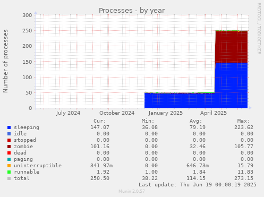Click sleeping maximum value 223.62
The image size is (264, 197).
[244, 127]
